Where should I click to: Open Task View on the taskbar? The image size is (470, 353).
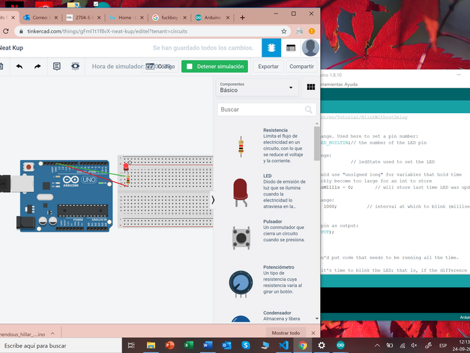pyautogui.click(x=131, y=346)
